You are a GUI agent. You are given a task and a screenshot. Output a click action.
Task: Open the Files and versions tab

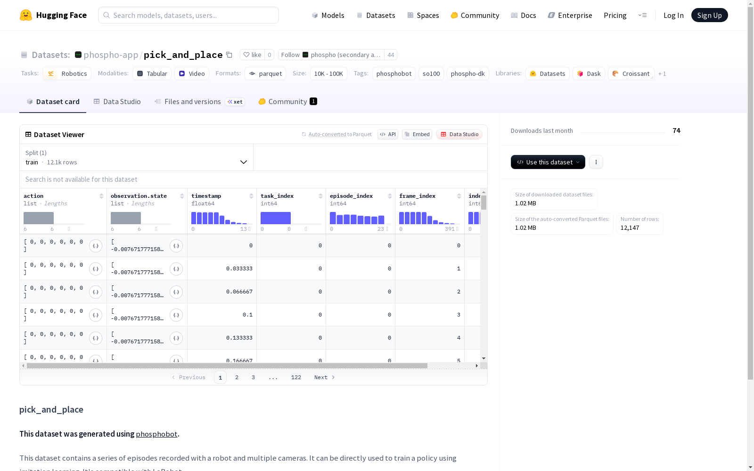click(x=199, y=102)
